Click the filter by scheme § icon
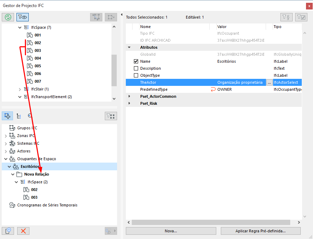Screen dimensions: 313x239 [286, 17]
